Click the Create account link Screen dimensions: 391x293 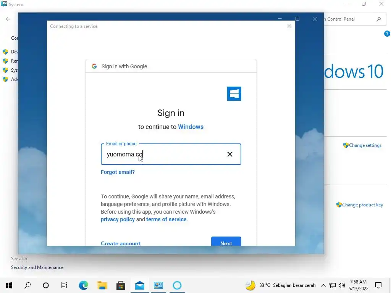pyautogui.click(x=120, y=243)
